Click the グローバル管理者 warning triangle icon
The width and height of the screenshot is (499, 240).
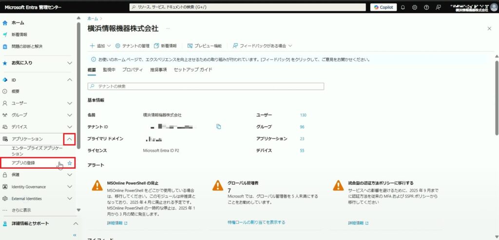[218, 185]
